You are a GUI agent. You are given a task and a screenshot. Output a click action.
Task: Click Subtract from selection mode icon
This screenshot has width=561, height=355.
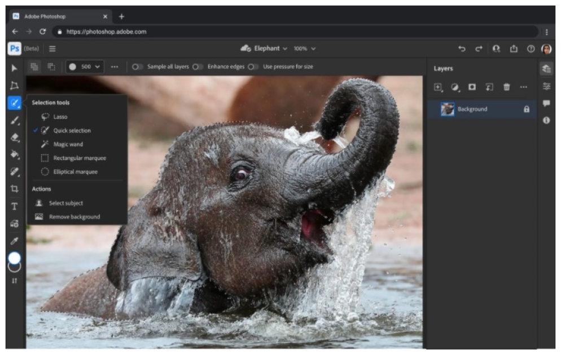(51, 66)
